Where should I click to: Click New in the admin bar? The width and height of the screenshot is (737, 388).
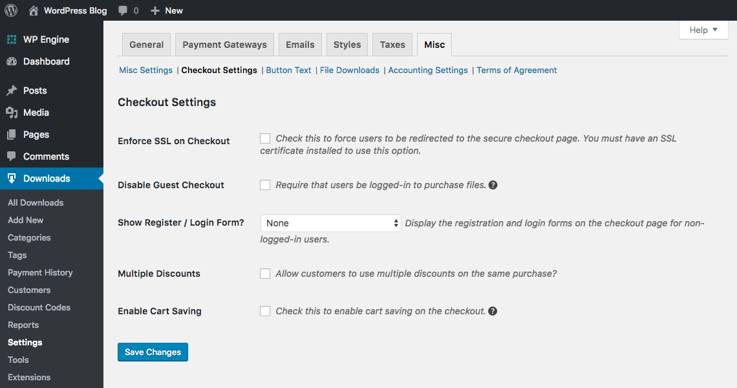174,10
